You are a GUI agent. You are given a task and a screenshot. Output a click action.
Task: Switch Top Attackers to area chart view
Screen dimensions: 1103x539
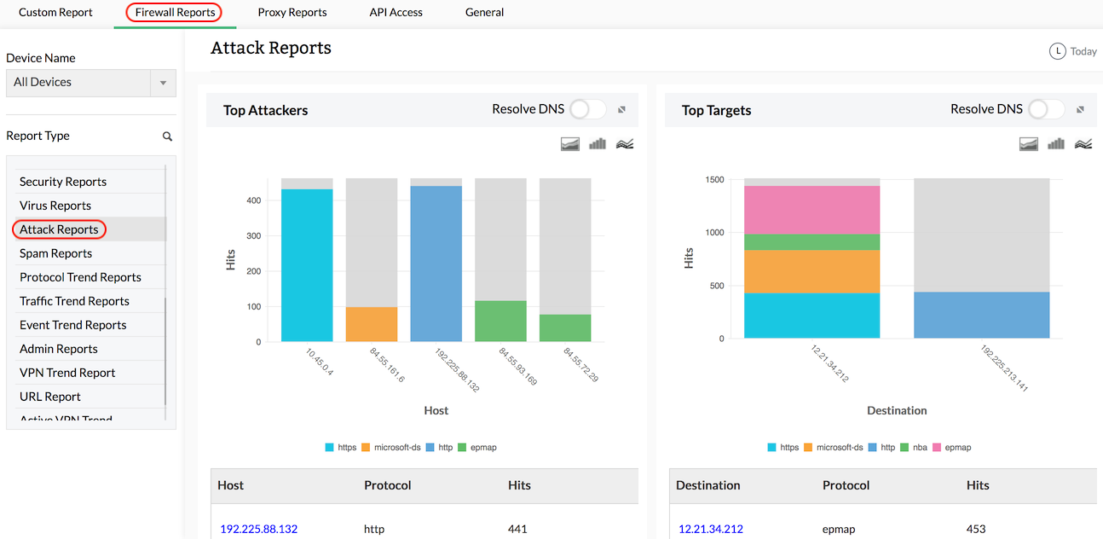569,143
